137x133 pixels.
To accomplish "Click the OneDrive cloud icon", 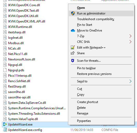I will pos(73,30).
